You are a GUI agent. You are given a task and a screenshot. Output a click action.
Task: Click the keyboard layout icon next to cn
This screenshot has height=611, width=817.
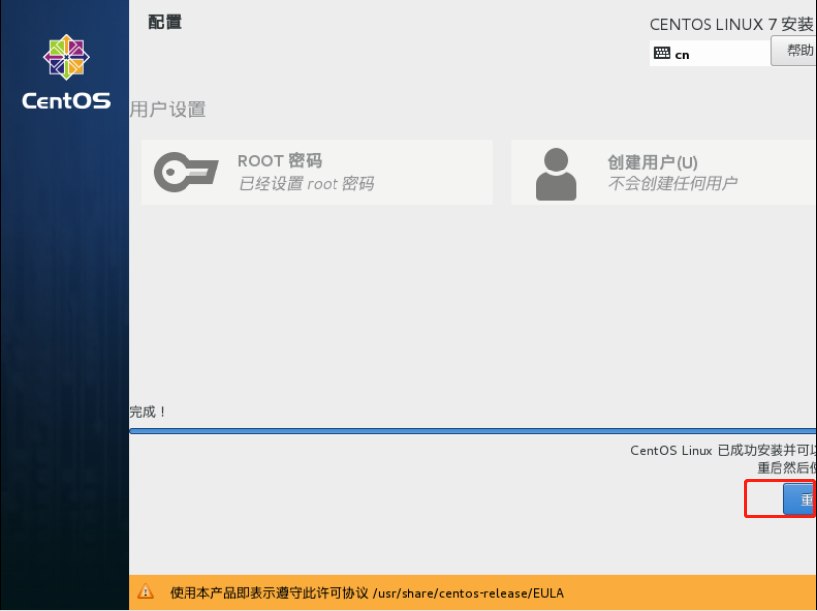click(x=662, y=53)
